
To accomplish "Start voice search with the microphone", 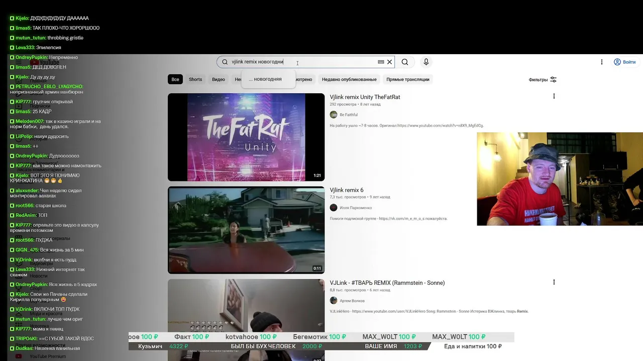I will (426, 62).
